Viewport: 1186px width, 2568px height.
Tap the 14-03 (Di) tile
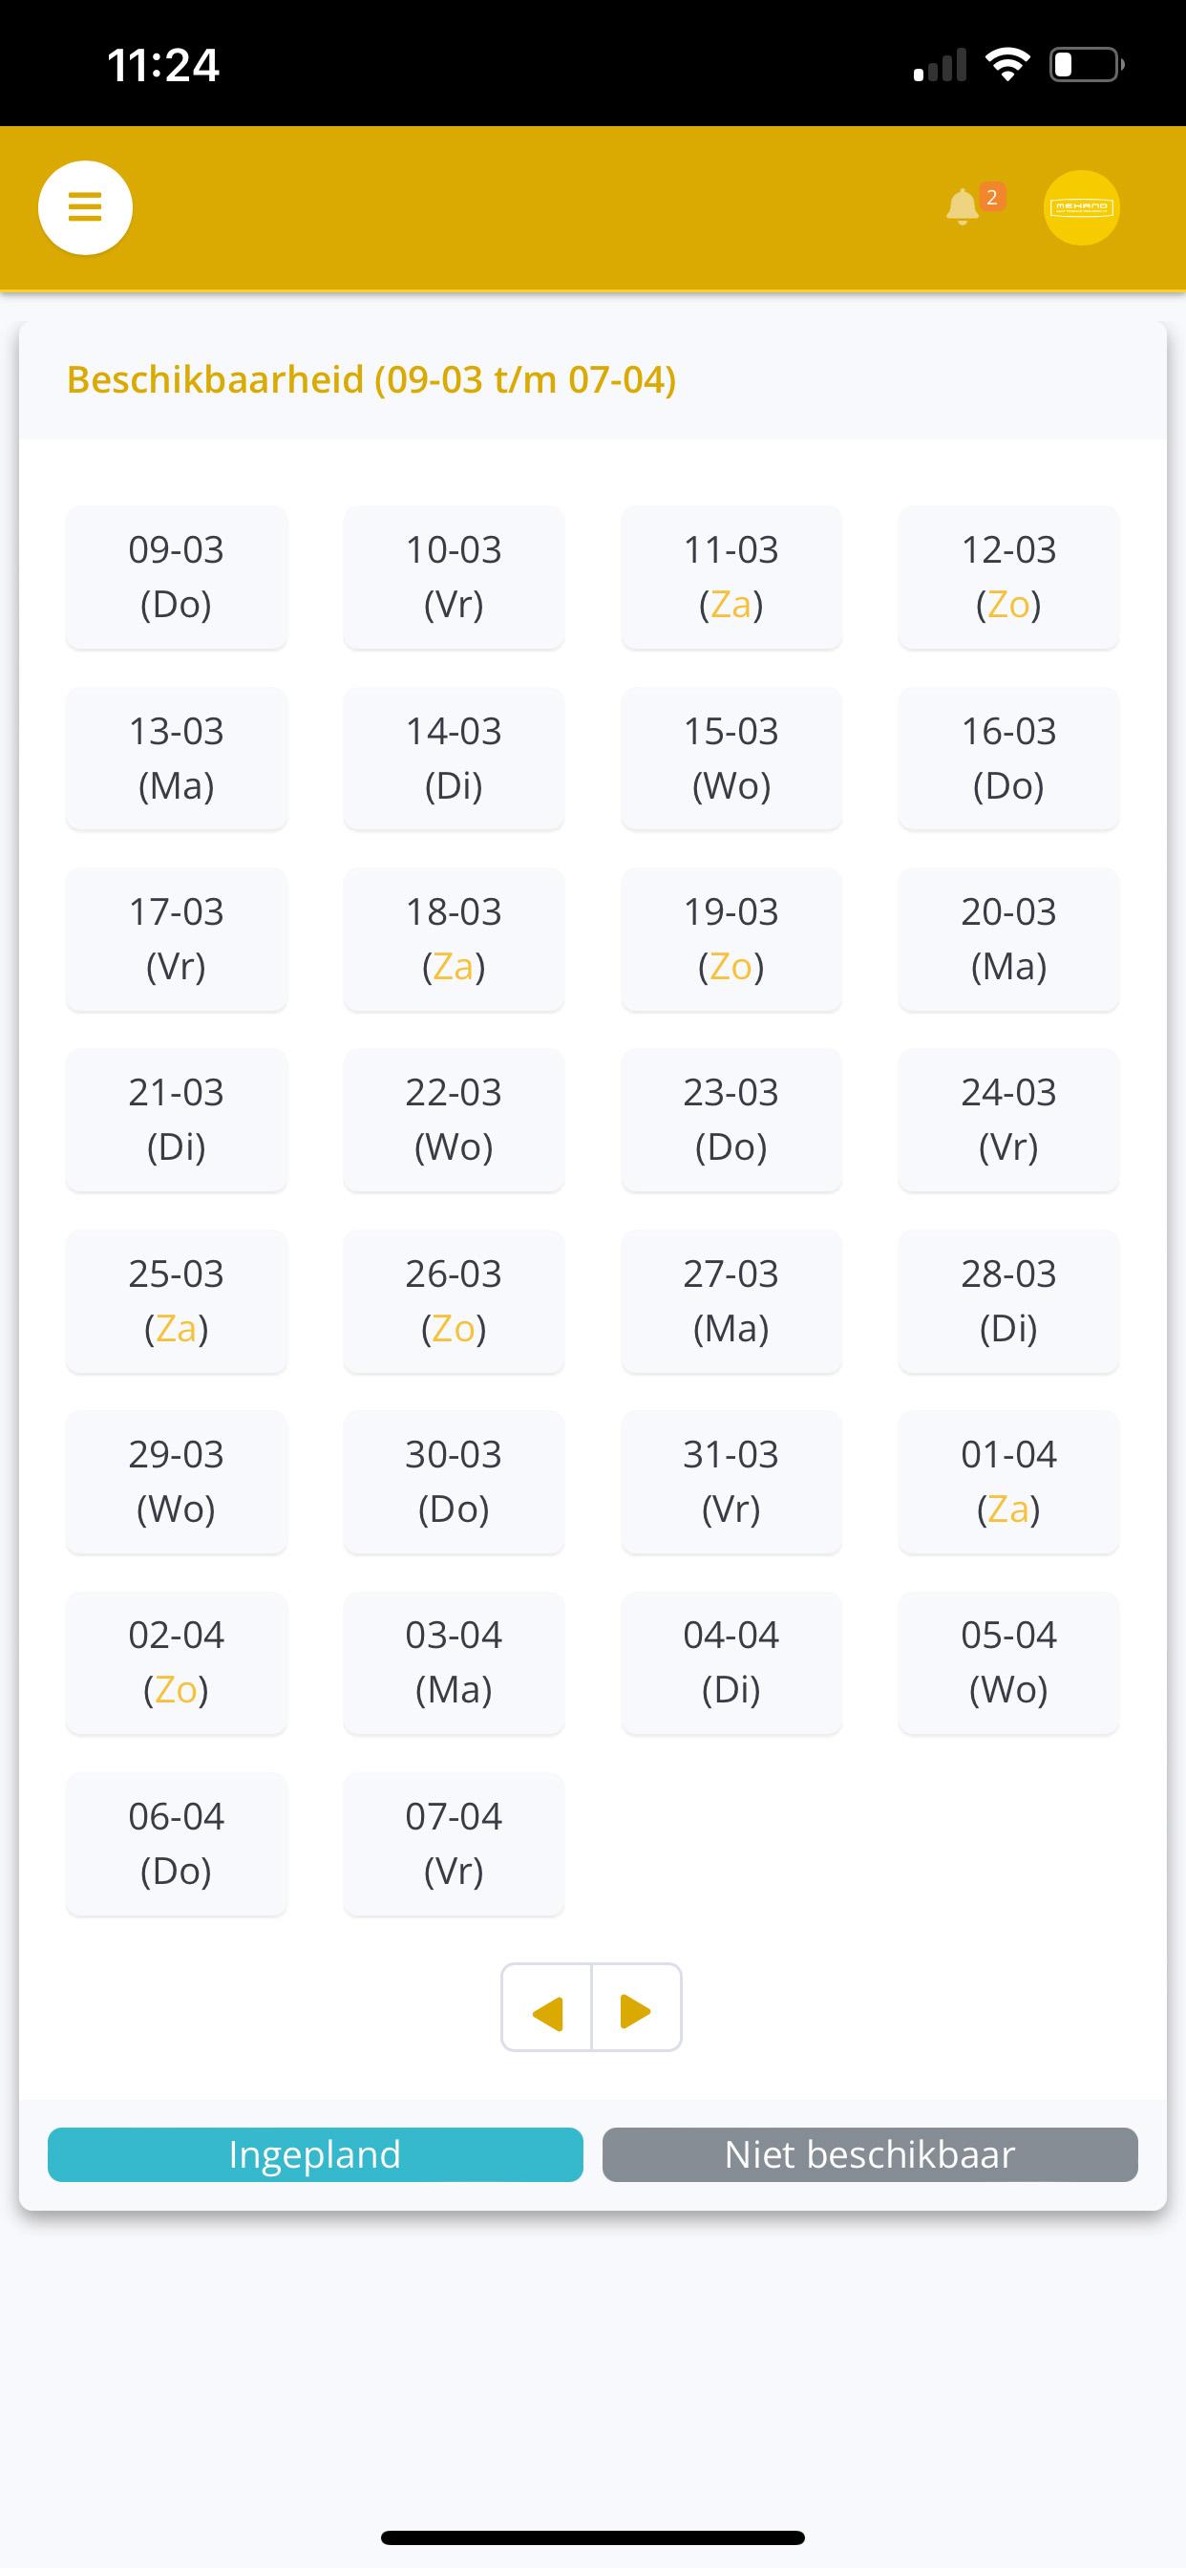(454, 759)
